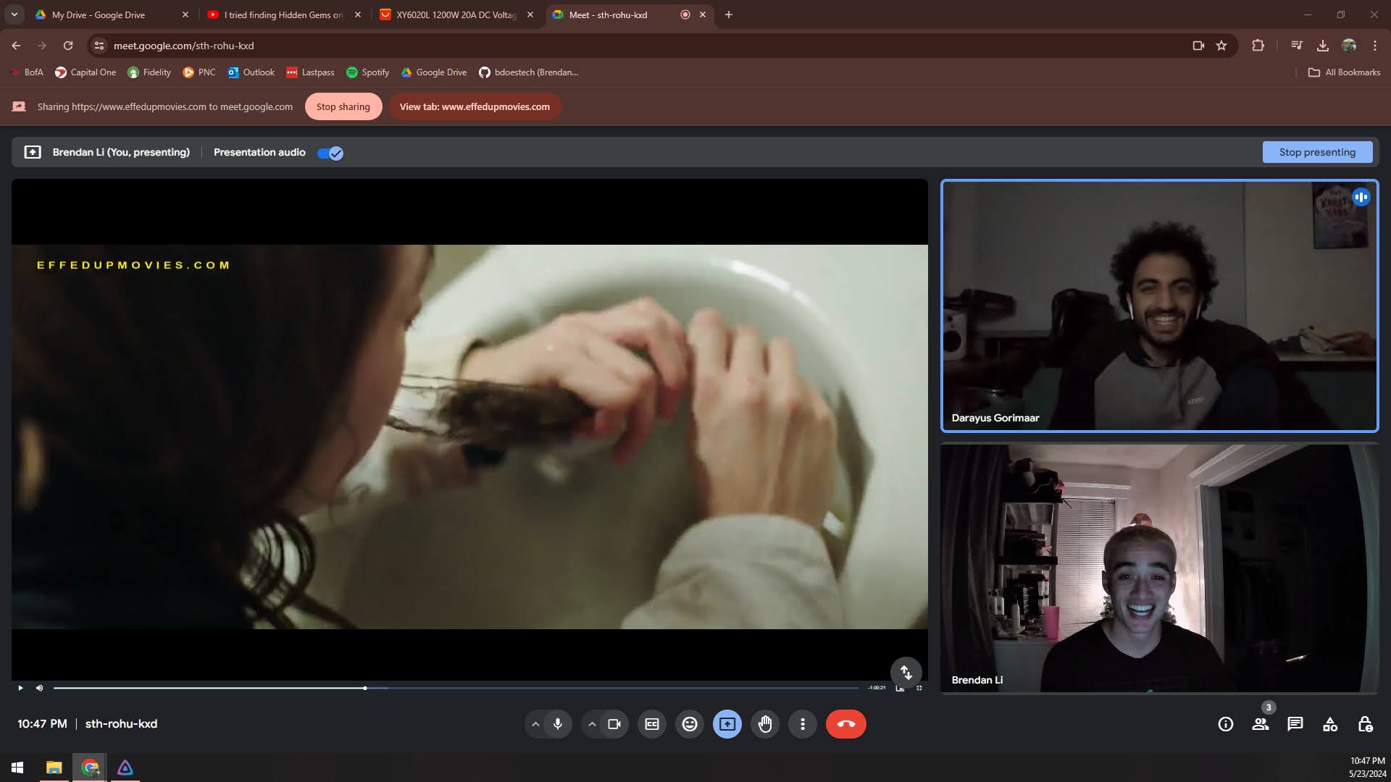
Task: Click the Stop presenting button
Action: coord(1316,152)
